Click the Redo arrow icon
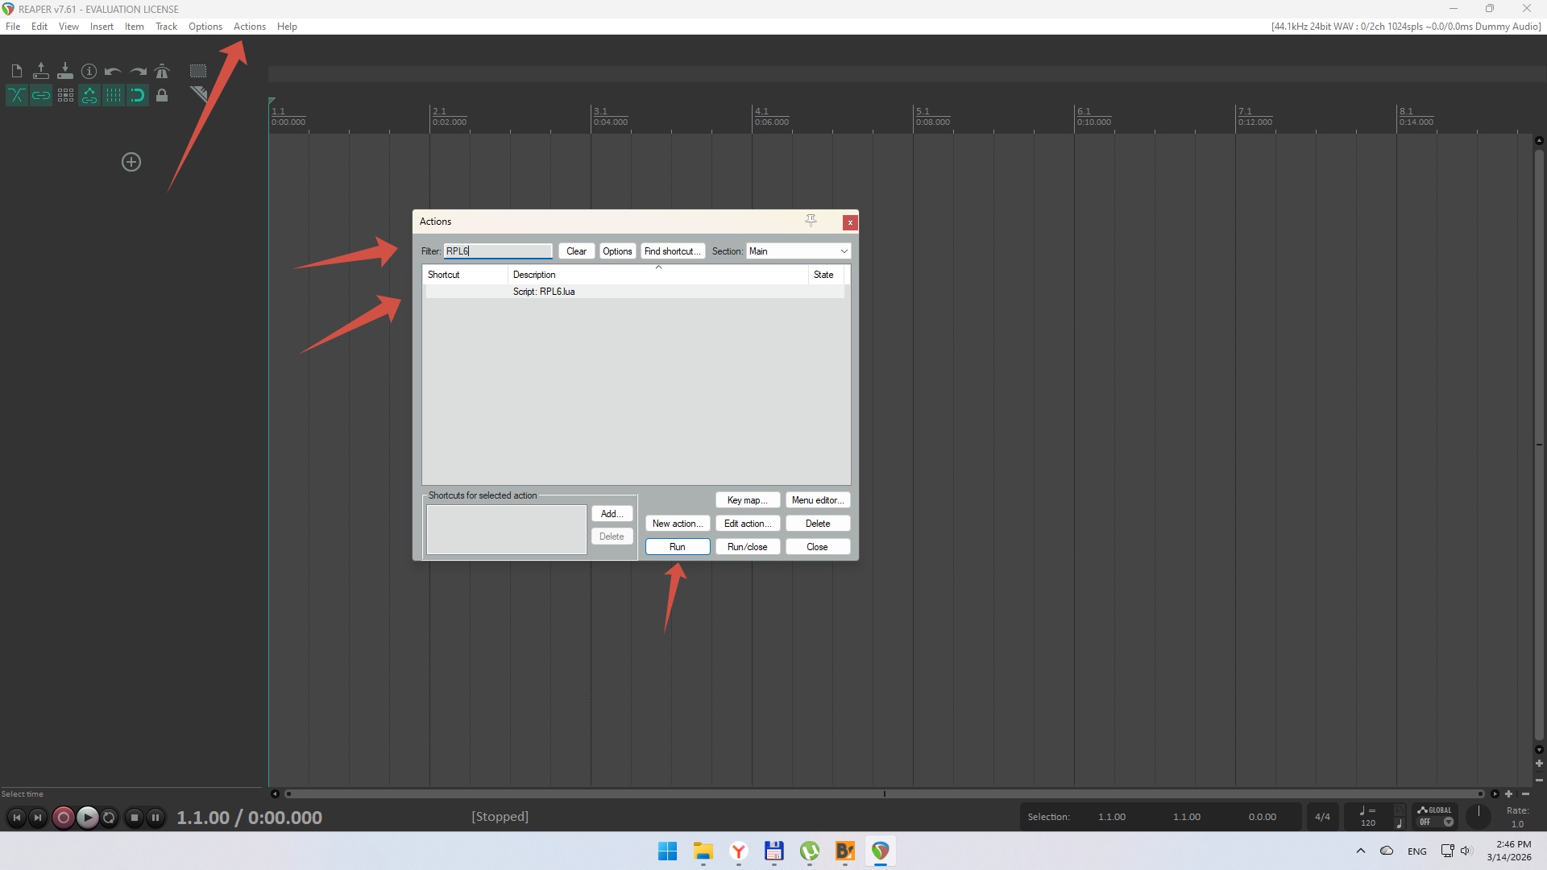This screenshot has width=1547, height=870. point(138,71)
